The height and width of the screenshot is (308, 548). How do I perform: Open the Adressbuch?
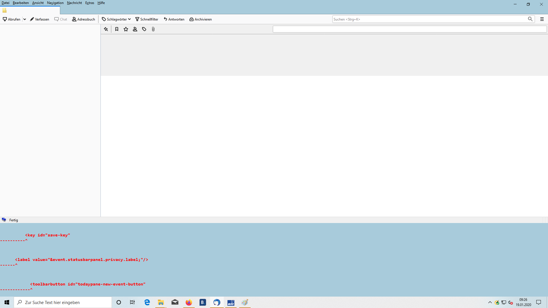click(83, 19)
